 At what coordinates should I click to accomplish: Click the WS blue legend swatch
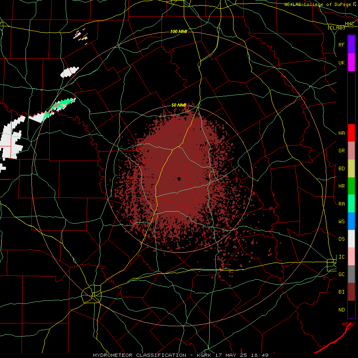(351, 221)
